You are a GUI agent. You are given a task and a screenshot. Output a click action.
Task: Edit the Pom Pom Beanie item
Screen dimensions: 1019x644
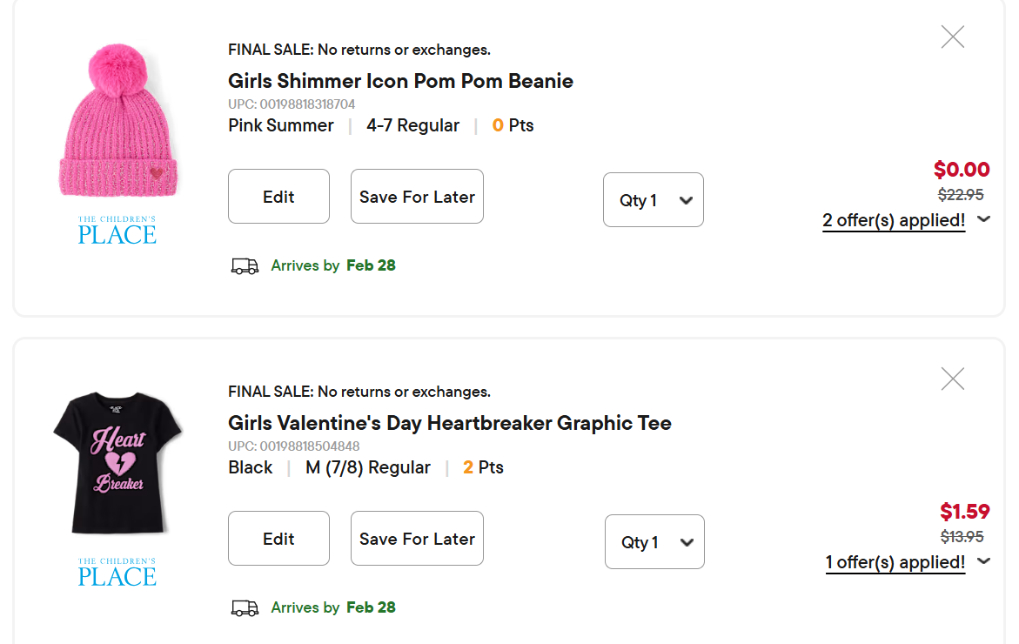(278, 197)
